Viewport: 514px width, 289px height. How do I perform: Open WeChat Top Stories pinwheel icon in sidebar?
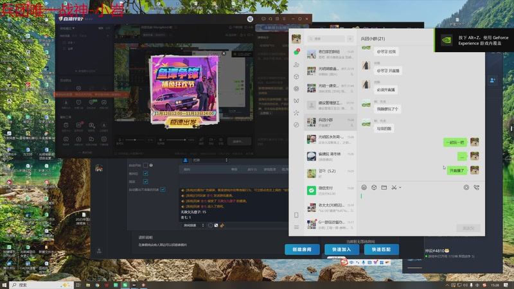(296, 113)
